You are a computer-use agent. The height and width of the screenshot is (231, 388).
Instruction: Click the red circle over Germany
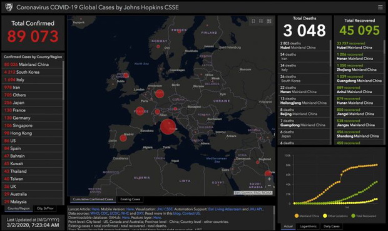(160, 94)
